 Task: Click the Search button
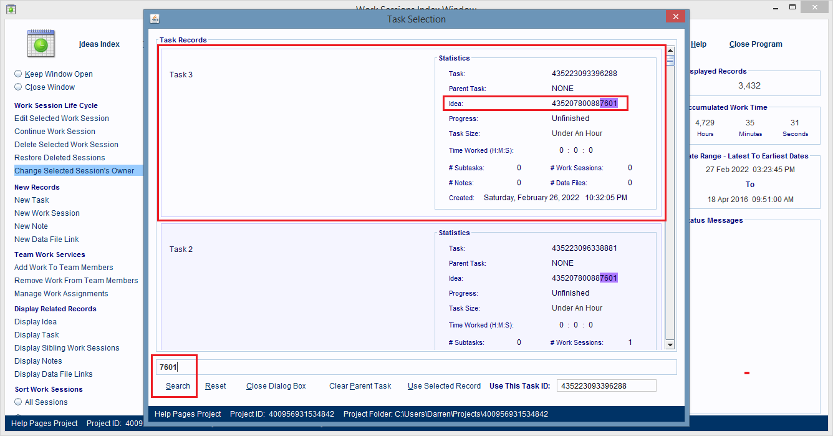tap(178, 386)
